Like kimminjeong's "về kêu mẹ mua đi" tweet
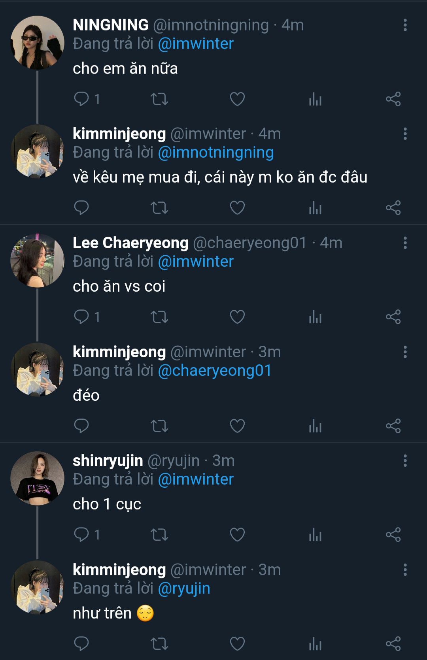Image resolution: width=427 pixels, height=660 pixels. coord(237,207)
